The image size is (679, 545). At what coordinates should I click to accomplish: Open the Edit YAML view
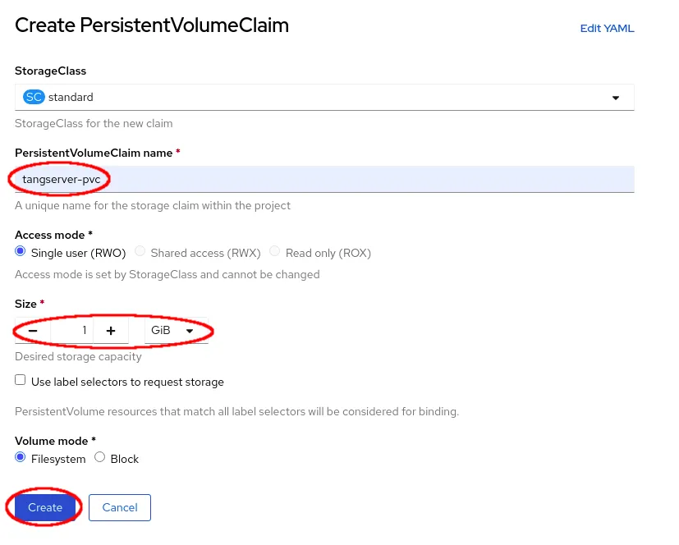tap(607, 28)
